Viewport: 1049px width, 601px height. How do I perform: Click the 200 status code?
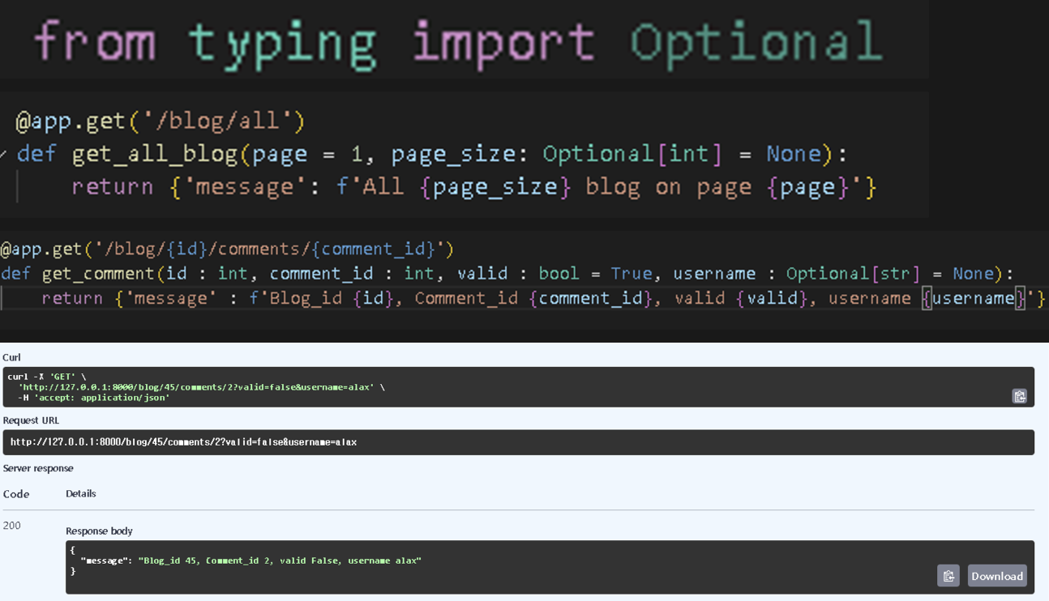(x=12, y=526)
